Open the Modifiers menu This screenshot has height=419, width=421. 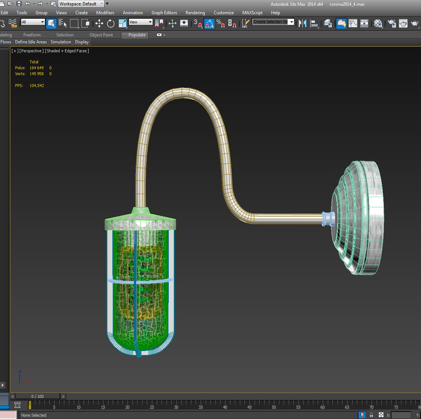coord(105,13)
